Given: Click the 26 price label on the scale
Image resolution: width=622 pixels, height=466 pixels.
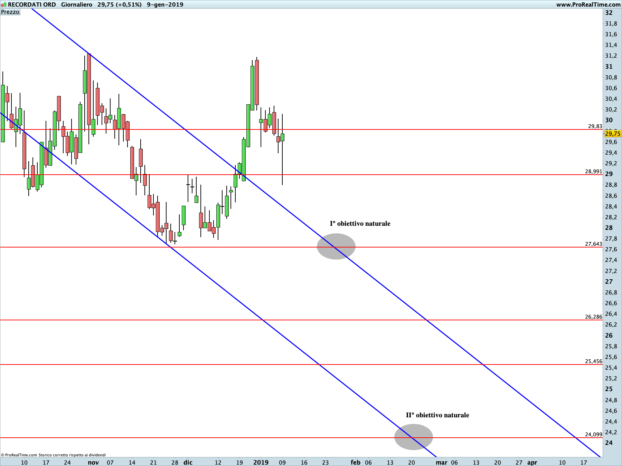Looking at the screenshot, I should [x=609, y=335].
